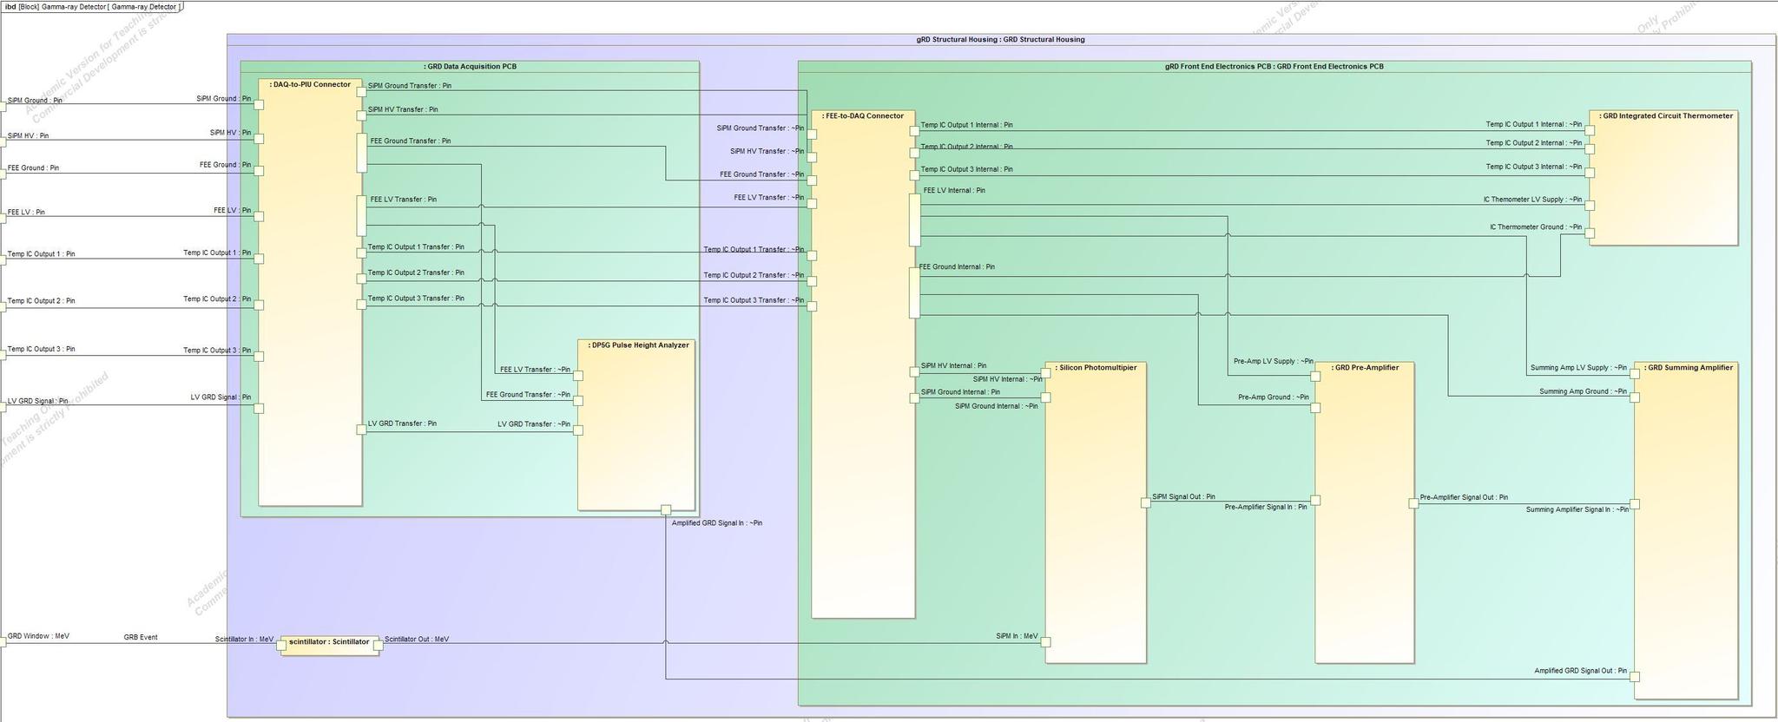Click the 'SiPM Ground Transfer : Pin' label

pos(410,86)
